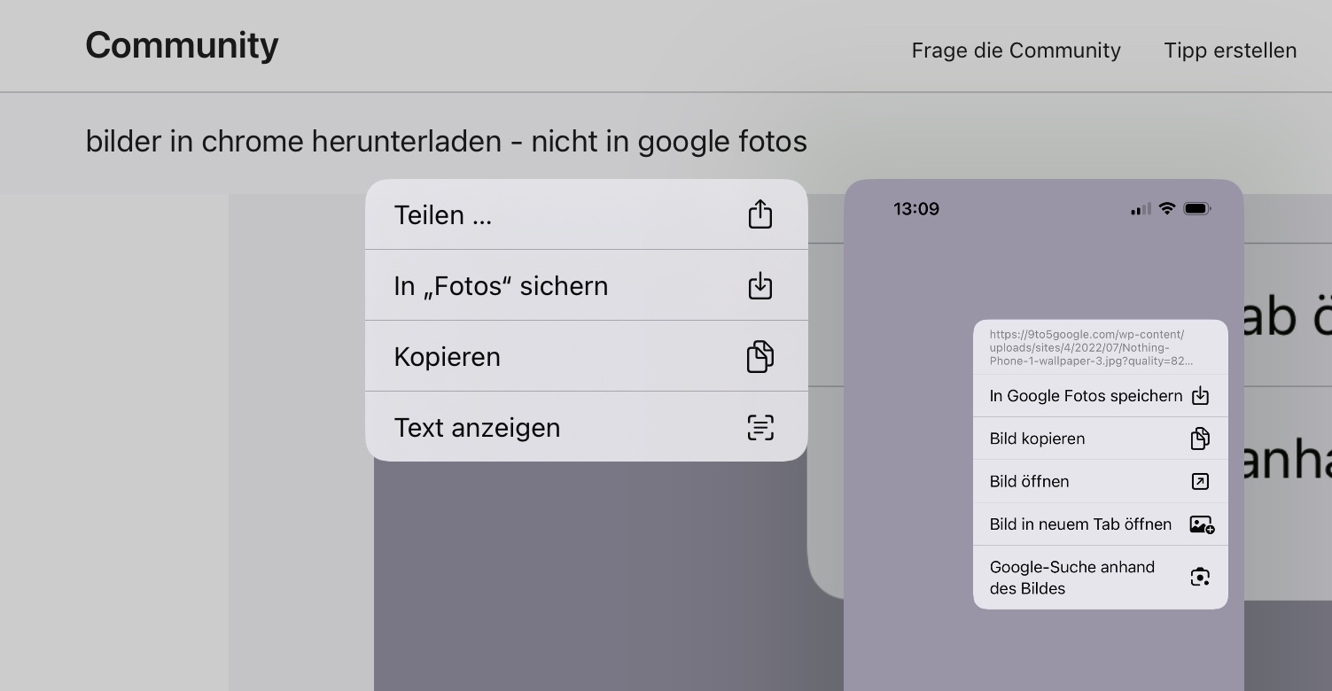Tap the copy documents icon beside Kopieren
Viewport: 1332px width, 691px height.
click(x=759, y=356)
